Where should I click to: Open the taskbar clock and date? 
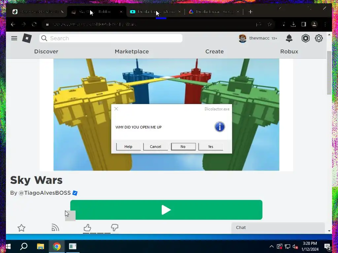(310, 246)
